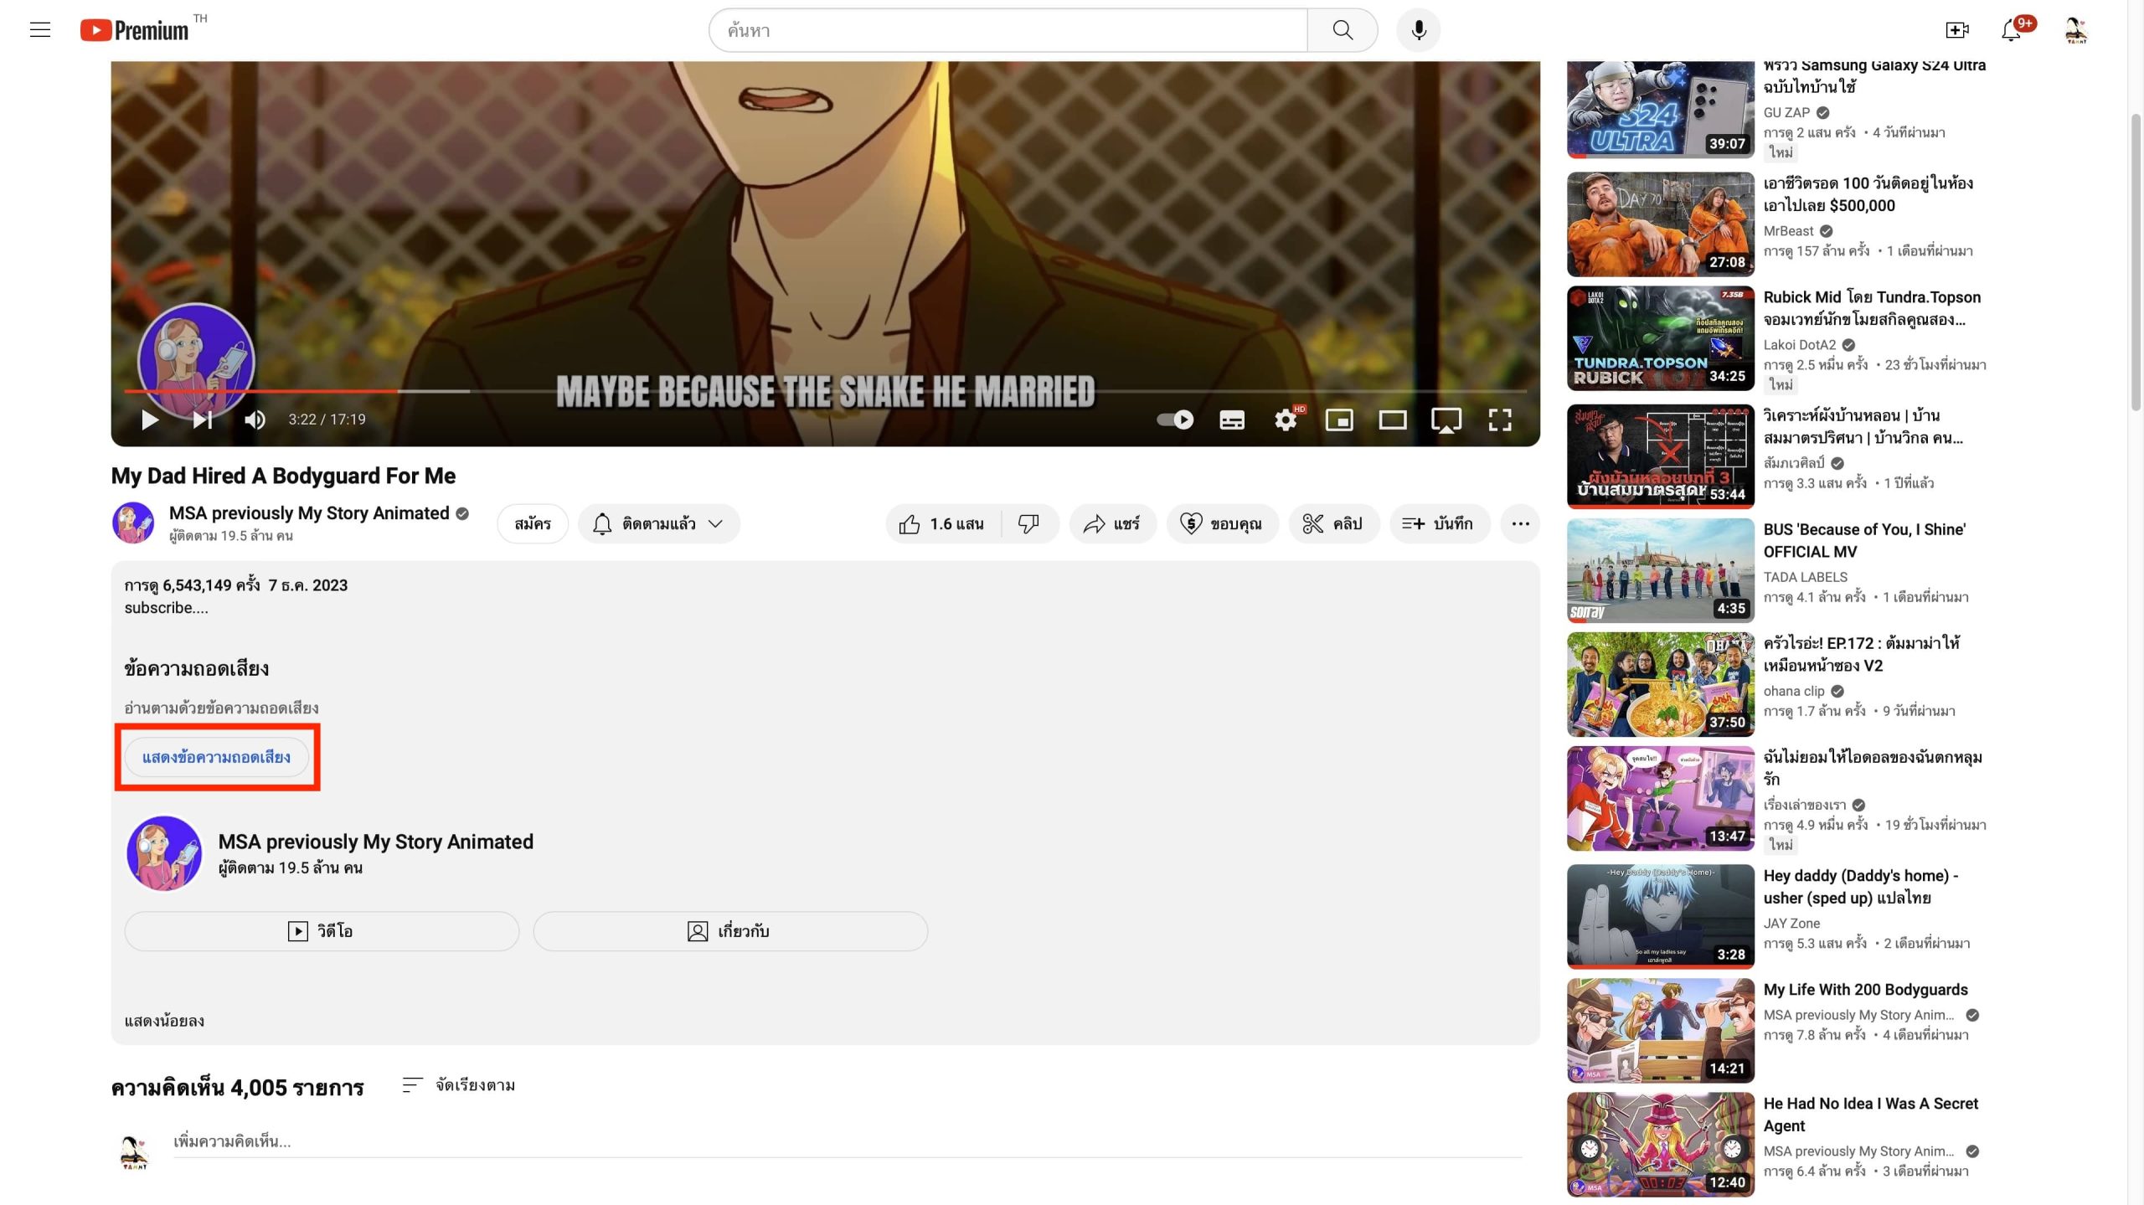The width and height of the screenshot is (2144, 1205).
Task: Toggle the autoplay switch
Action: click(x=1175, y=420)
